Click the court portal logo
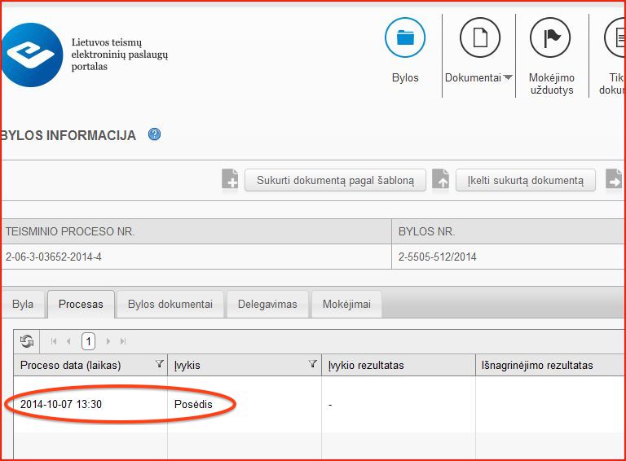Image resolution: width=626 pixels, height=461 pixels. pyautogui.click(x=30, y=55)
